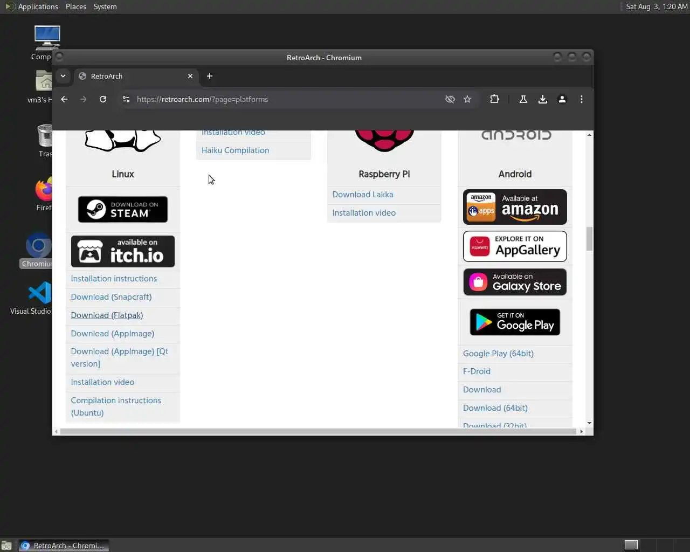690x552 pixels.
Task: Open site information icon in address bar
Action: [126, 99]
